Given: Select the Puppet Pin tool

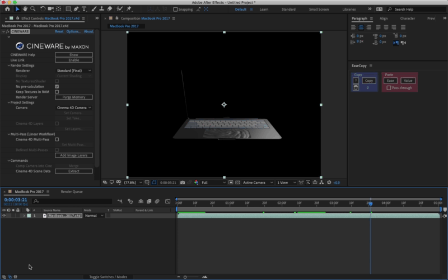Looking at the screenshot, I should click(x=129, y=9).
